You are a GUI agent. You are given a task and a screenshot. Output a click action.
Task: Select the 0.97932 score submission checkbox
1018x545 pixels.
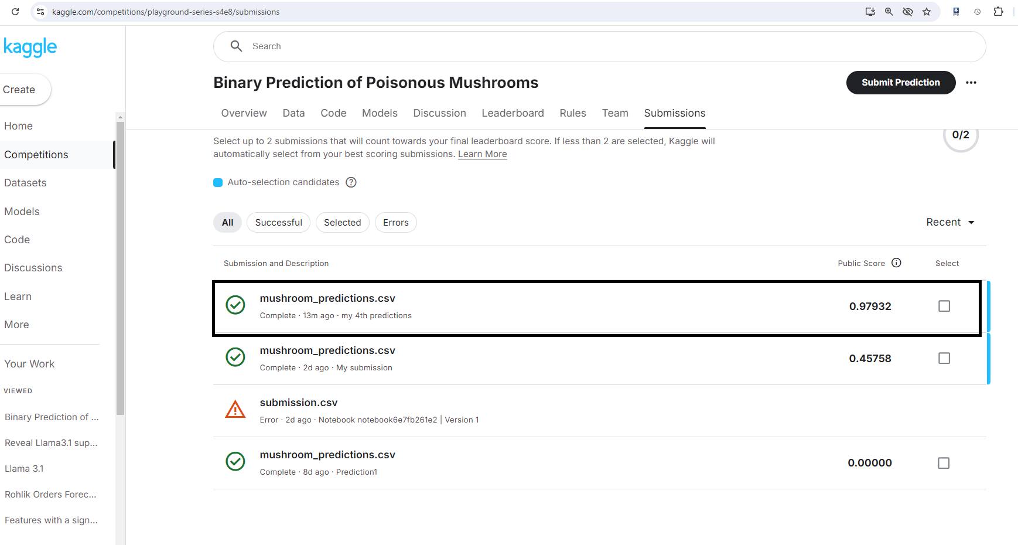click(944, 306)
